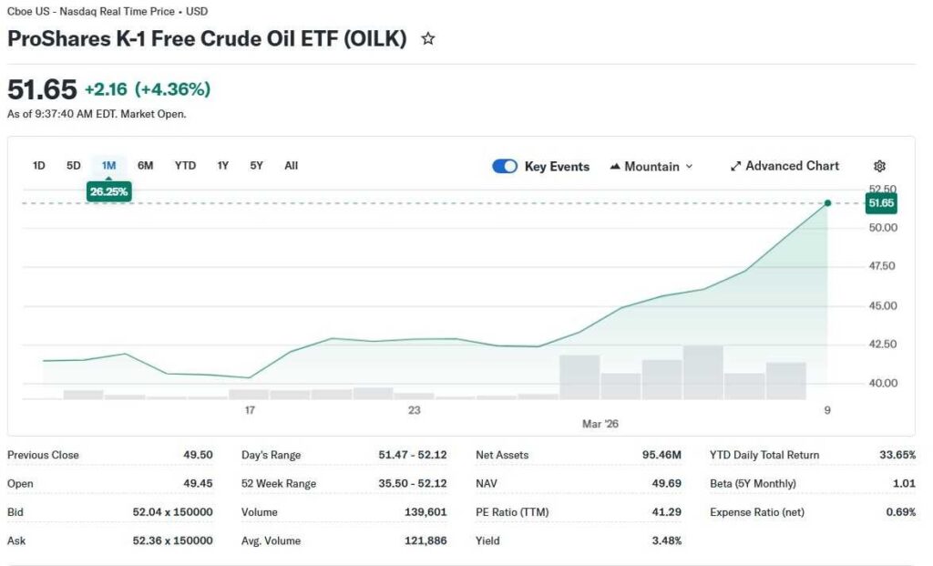The height and width of the screenshot is (566, 933).
Task: Click the diagonal expand arrow beside Advanced Chart
Action: (735, 166)
